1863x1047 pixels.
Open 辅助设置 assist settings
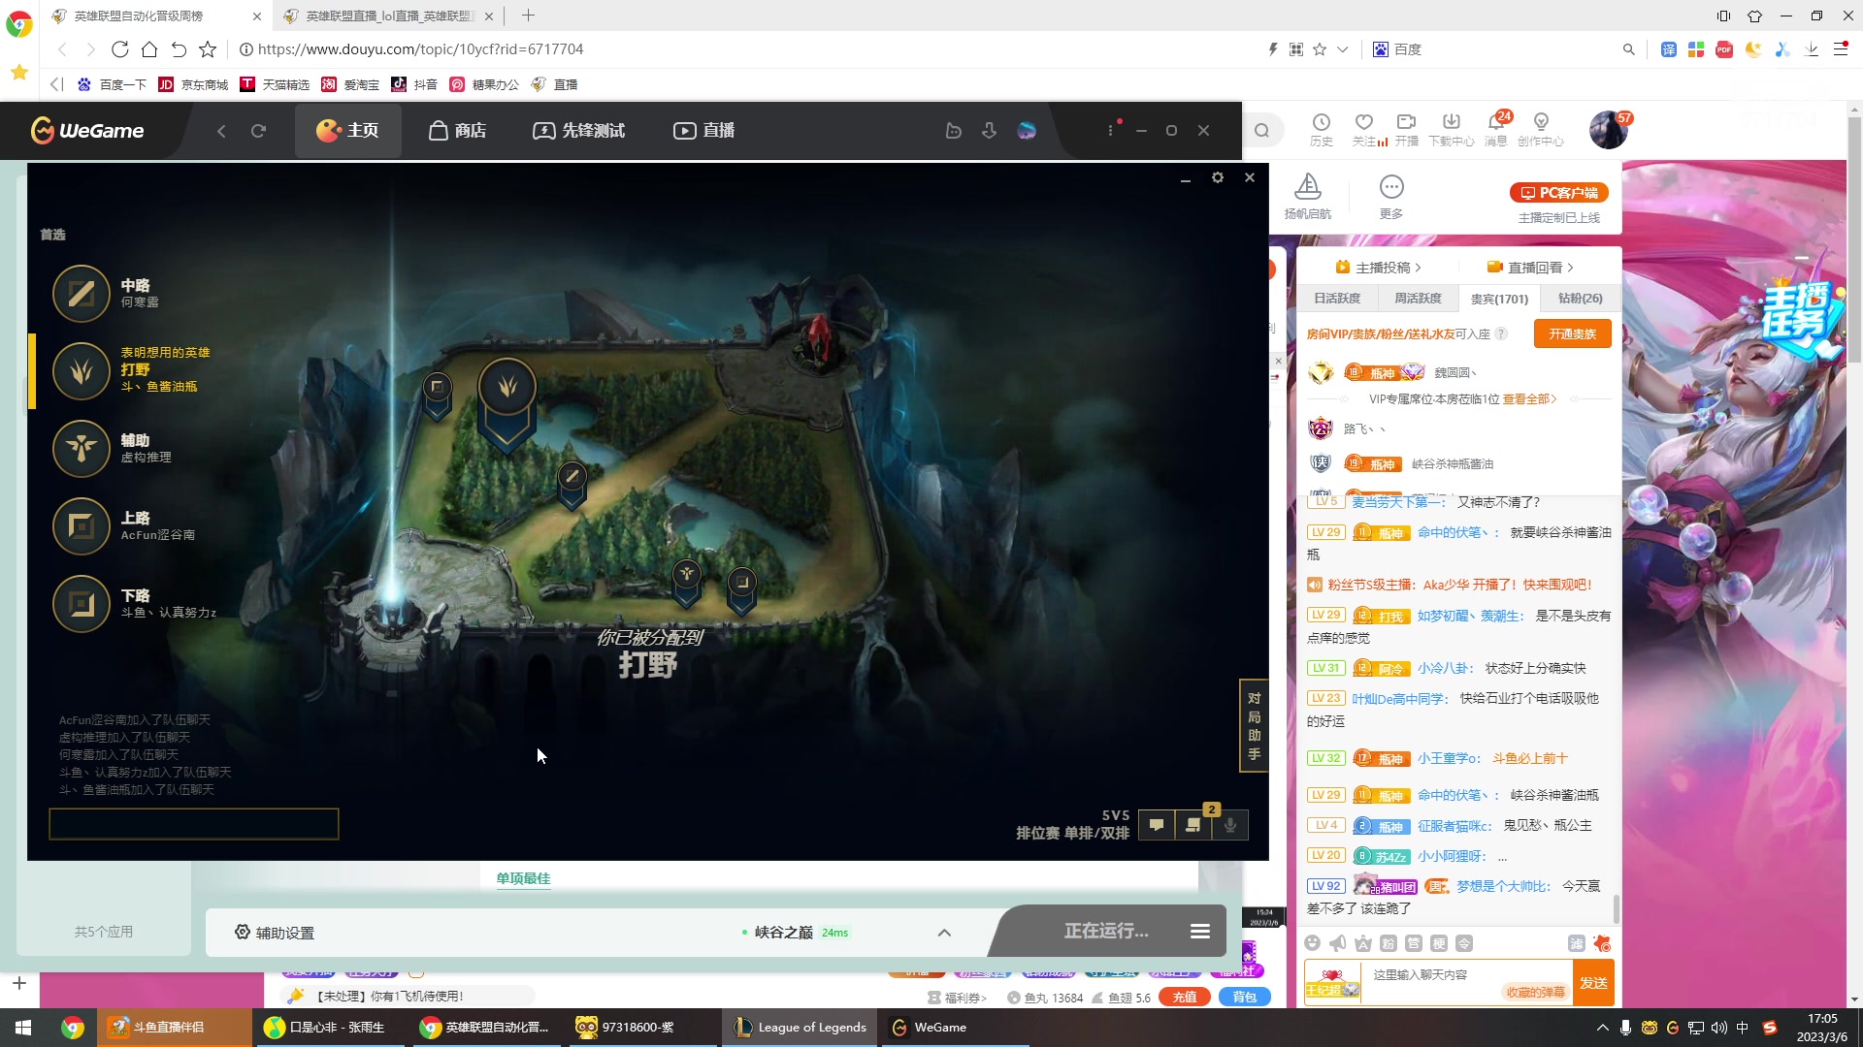pyautogui.click(x=275, y=933)
